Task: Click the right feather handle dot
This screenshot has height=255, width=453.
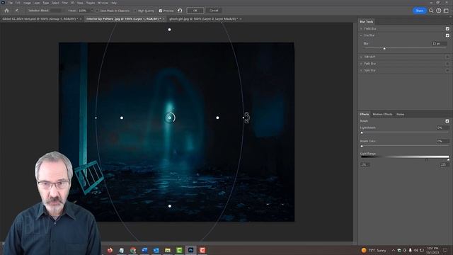Action: coord(217,118)
